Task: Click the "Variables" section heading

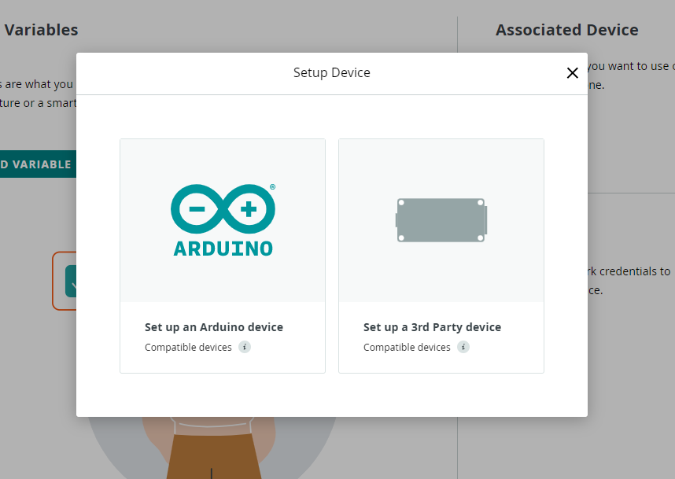Action: click(x=41, y=30)
